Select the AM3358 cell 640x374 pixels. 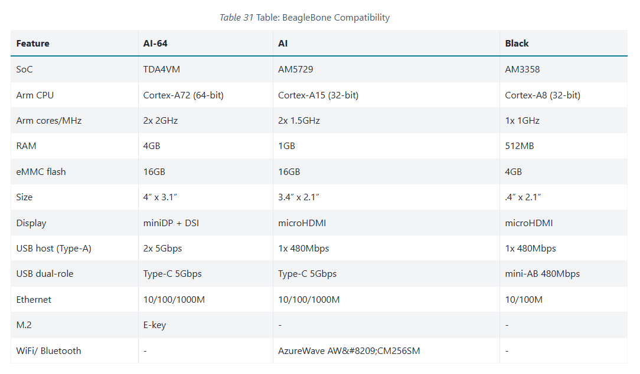point(523,69)
